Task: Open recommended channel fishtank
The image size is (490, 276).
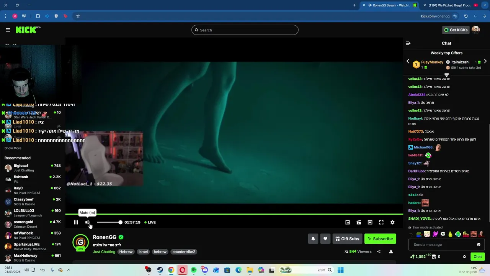Action: 33,179
